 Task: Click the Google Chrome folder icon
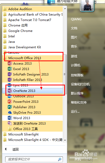5,31
